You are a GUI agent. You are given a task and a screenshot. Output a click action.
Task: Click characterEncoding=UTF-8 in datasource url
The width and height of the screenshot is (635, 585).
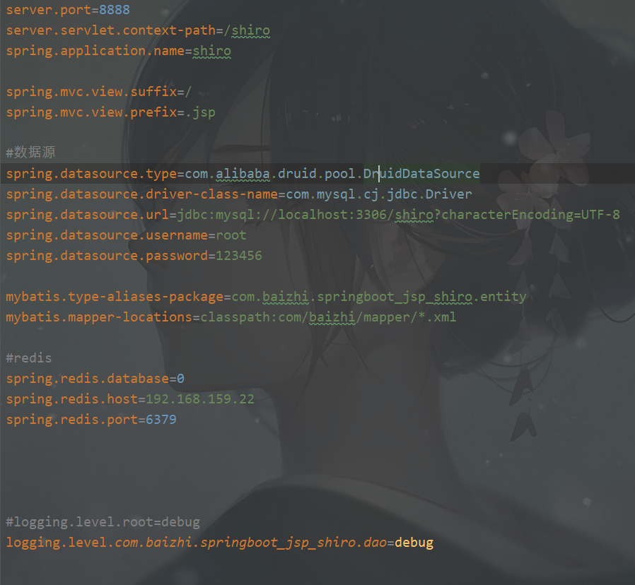pyautogui.click(x=530, y=215)
